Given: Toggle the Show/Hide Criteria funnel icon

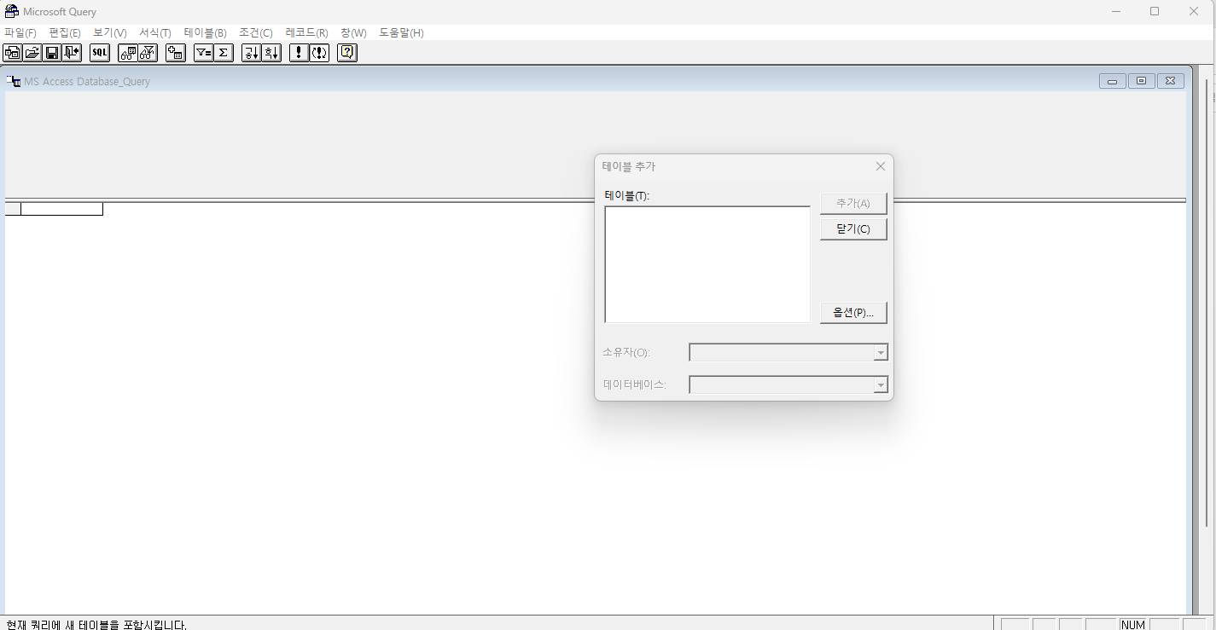Looking at the screenshot, I should 148,53.
